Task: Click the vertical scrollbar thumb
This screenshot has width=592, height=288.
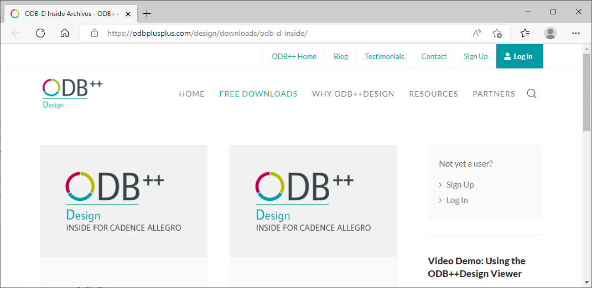Action: (586, 92)
